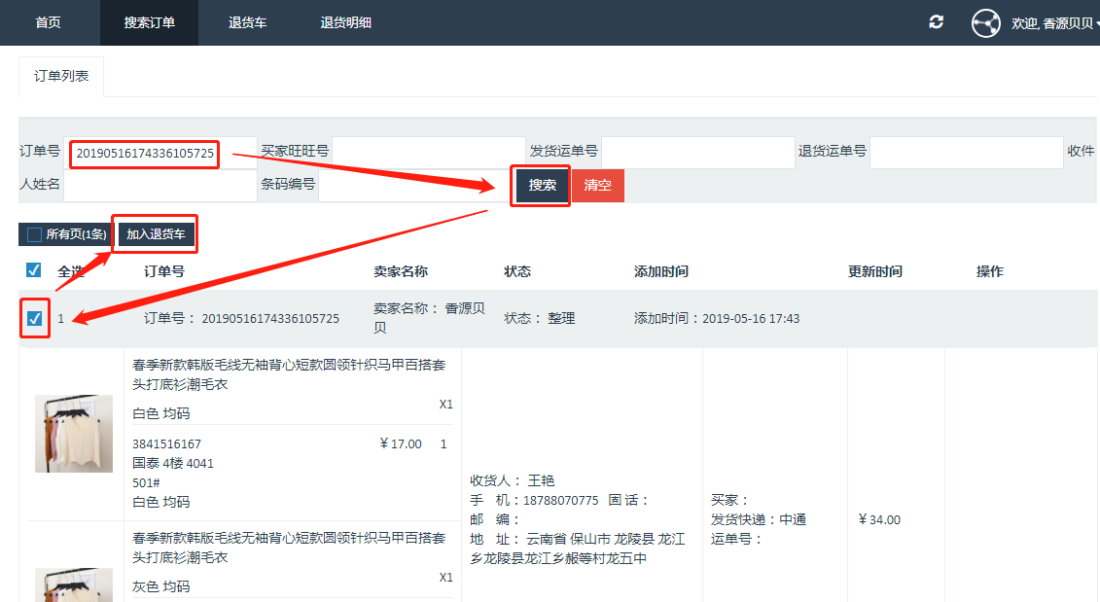Click item code 3841516167

coord(167,444)
